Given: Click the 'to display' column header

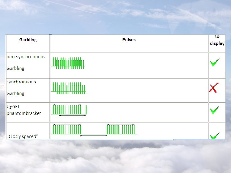Looking at the screenshot, I should [x=217, y=40].
